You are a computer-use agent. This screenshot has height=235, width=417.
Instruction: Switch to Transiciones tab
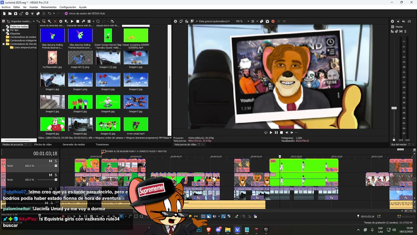pos(102,144)
